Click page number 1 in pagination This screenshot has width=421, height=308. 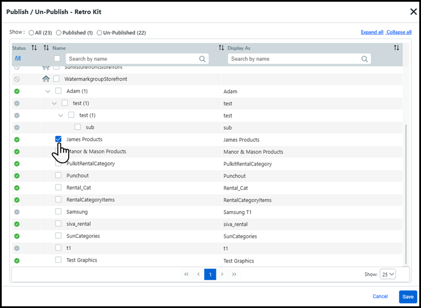coord(210,275)
